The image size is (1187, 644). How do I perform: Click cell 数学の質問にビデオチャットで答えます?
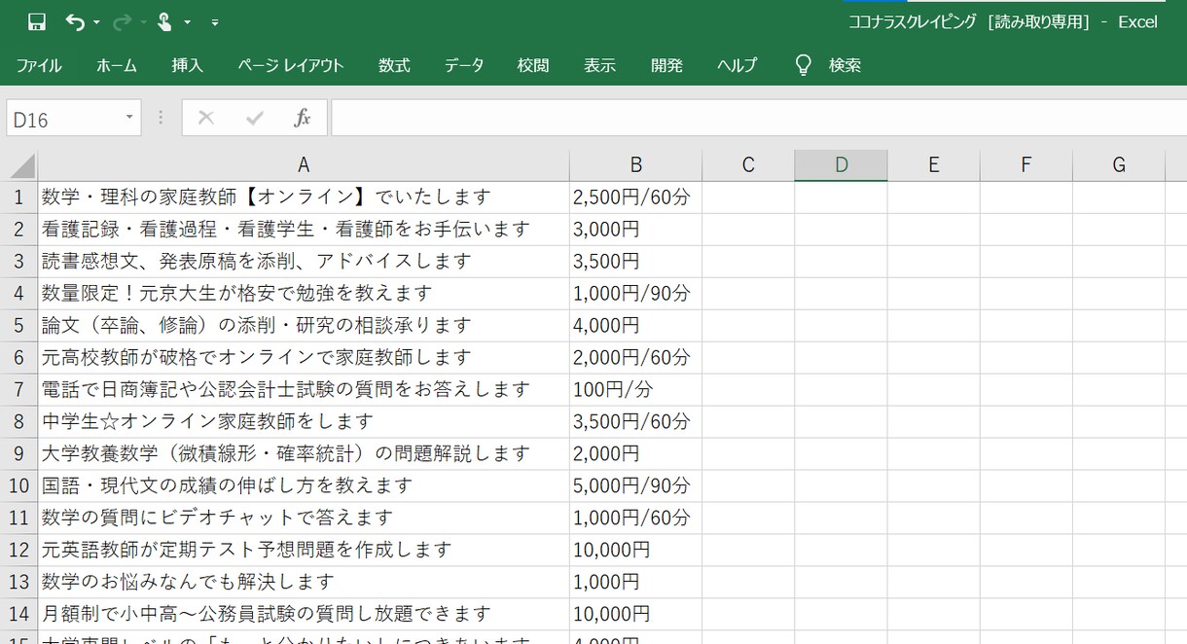(x=304, y=519)
